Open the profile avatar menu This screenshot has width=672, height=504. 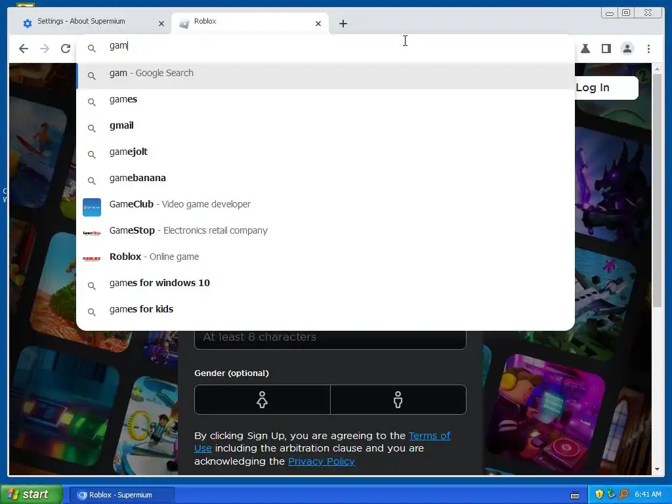pos(627,49)
